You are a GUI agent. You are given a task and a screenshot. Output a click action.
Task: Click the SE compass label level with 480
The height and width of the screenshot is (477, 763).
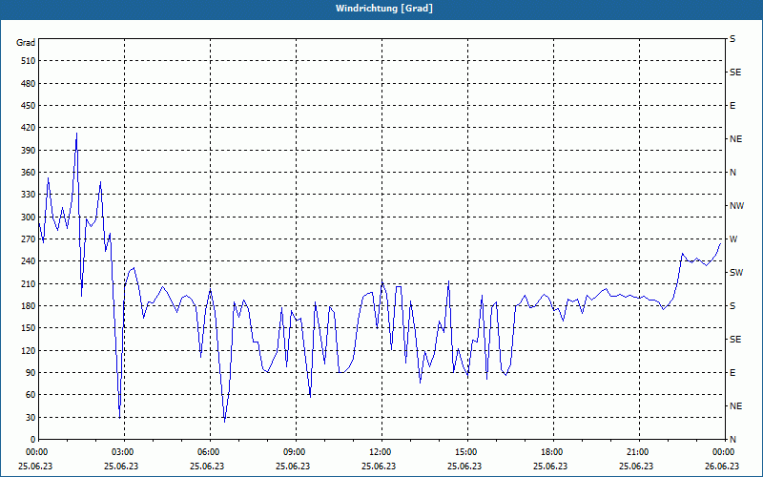pyautogui.click(x=735, y=73)
